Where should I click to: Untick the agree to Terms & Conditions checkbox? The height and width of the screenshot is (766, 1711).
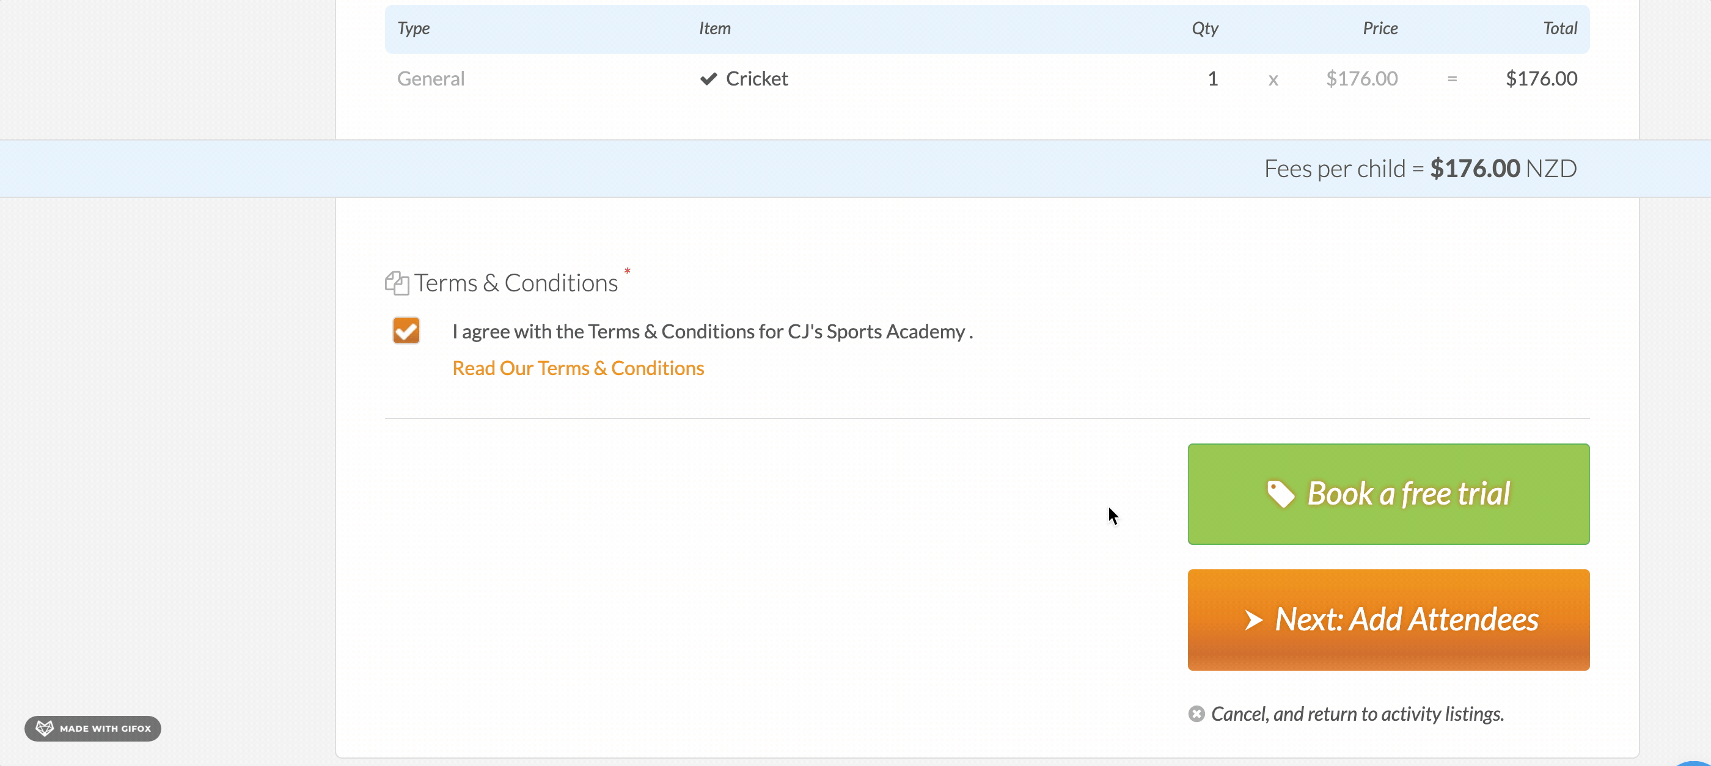[x=406, y=330]
